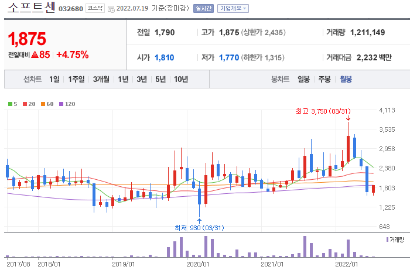The image size is (410, 270).
Task: Click the orange 60 moving average legend
Action: click(47, 104)
